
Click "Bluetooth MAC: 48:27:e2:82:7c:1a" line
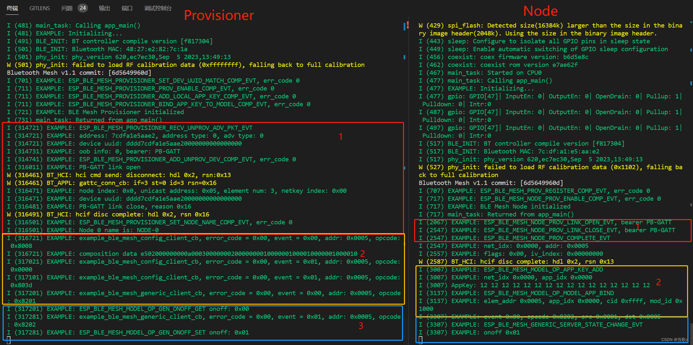(97, 49)
